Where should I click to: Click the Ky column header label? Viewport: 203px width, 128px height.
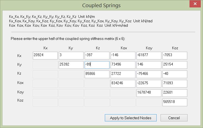[71, 48]
